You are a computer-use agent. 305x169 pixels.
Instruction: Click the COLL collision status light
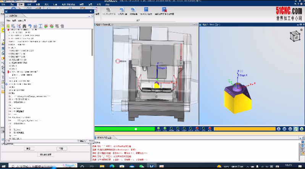165,129
